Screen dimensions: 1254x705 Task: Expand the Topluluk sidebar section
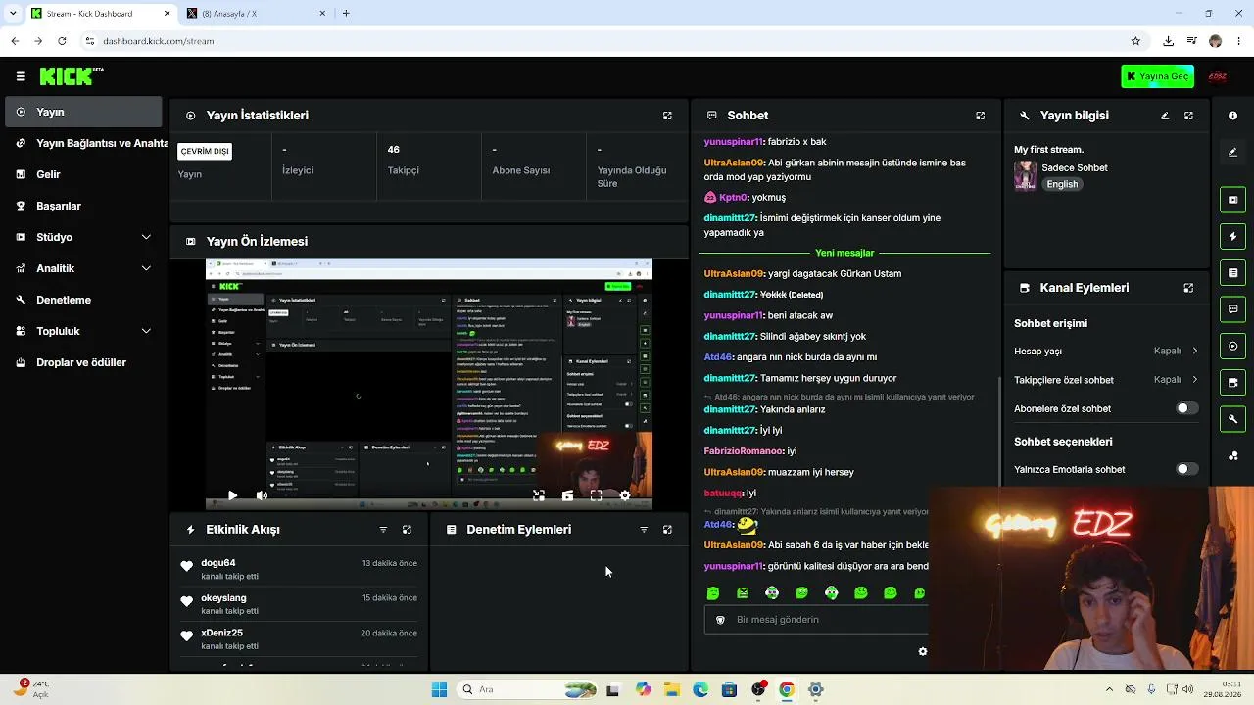[146, 331]
